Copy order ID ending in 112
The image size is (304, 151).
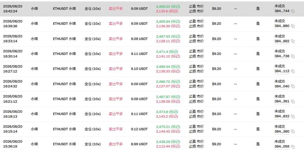point(293,71)
